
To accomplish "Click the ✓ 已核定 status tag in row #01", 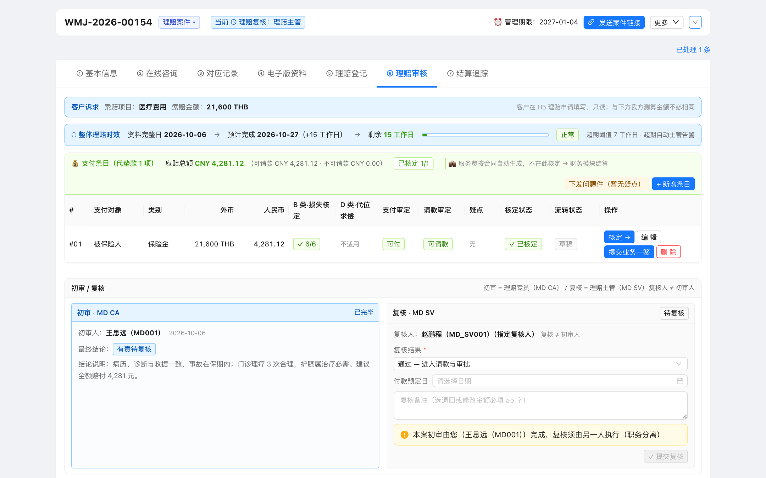I will tap(523, 244).
